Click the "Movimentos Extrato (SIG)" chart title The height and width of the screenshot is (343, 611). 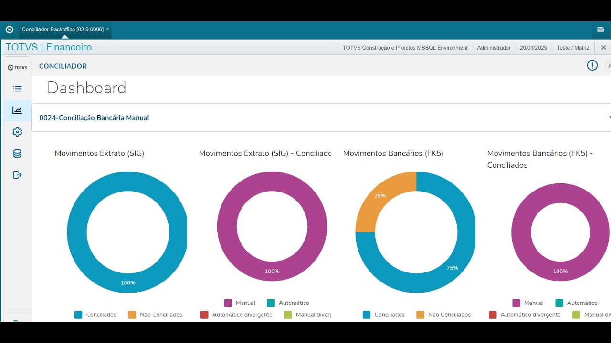point(99,153)
